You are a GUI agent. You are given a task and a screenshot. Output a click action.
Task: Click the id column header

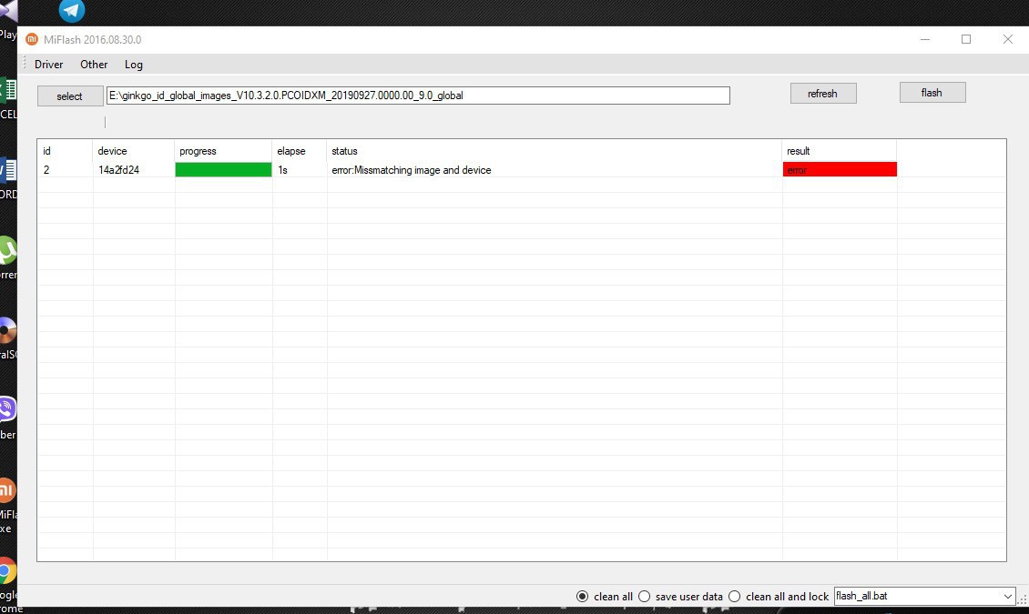[65, 151]
